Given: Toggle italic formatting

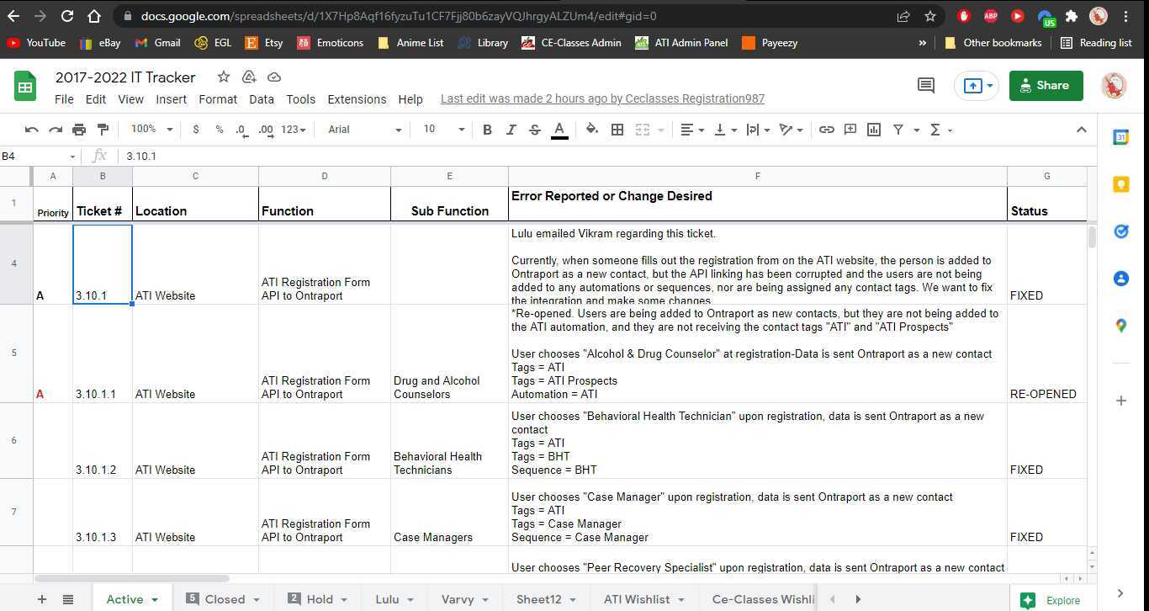Looking at the screenshot, I should tap(511, 130).
